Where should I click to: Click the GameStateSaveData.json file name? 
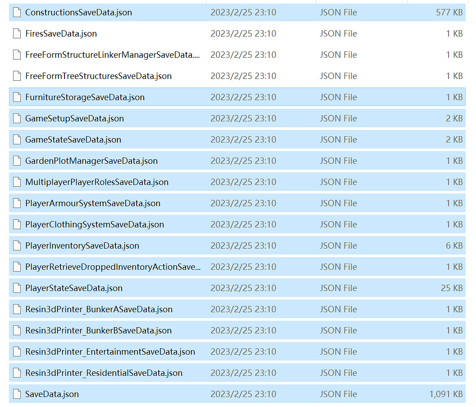[73, 140]
